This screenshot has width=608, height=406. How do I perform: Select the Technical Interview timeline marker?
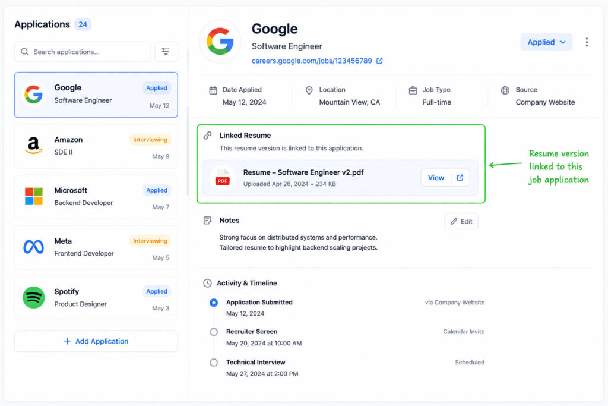(214, 363)
